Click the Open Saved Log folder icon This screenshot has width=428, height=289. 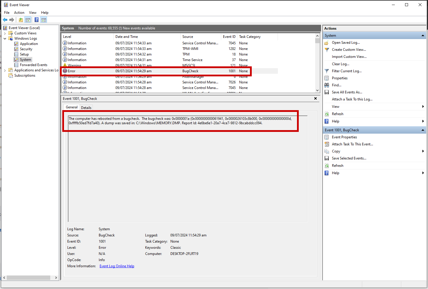click(327, 43)
